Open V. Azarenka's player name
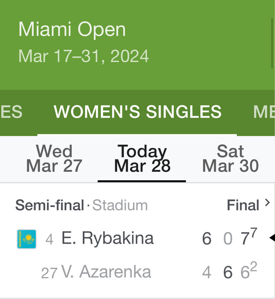The width and height of the screenshot is (275, 299). [106, 272]
